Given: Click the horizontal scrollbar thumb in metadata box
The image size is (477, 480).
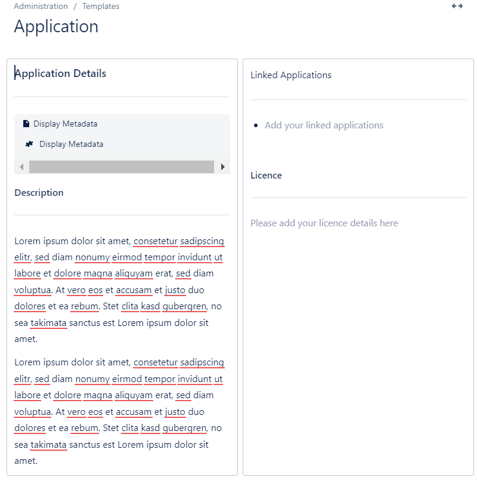Looking at the screenshot, I should tap(122, 167).
